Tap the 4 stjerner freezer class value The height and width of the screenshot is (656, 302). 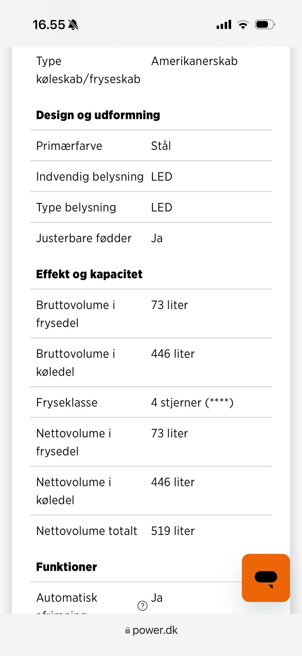tap(192, 402)
